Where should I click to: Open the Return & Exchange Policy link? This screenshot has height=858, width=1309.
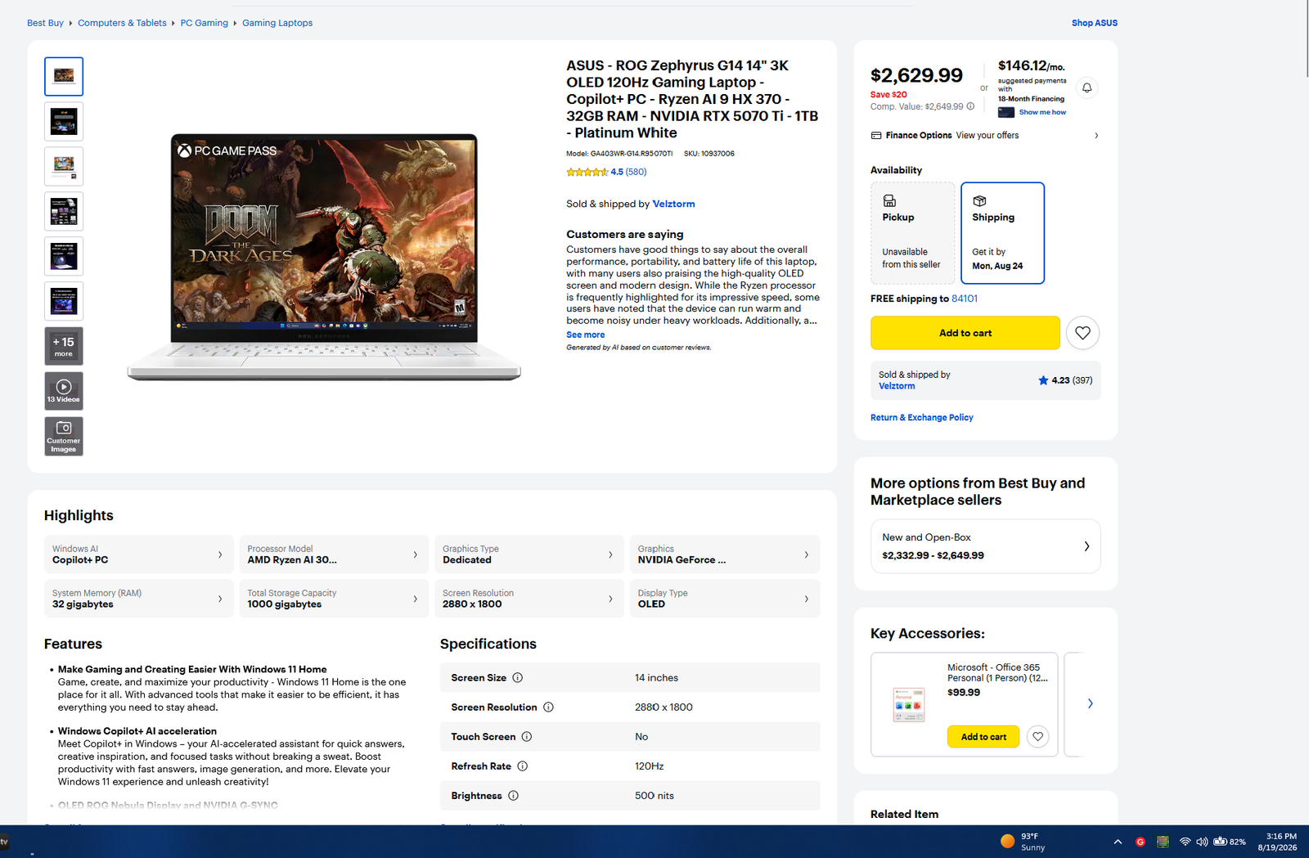[922, 417]
